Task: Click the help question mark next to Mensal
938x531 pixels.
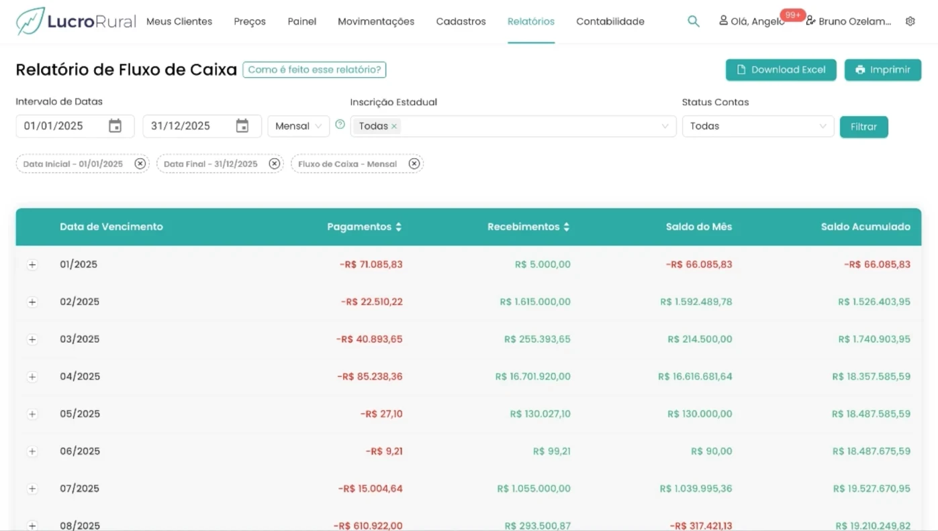Action: click(340, 124)
